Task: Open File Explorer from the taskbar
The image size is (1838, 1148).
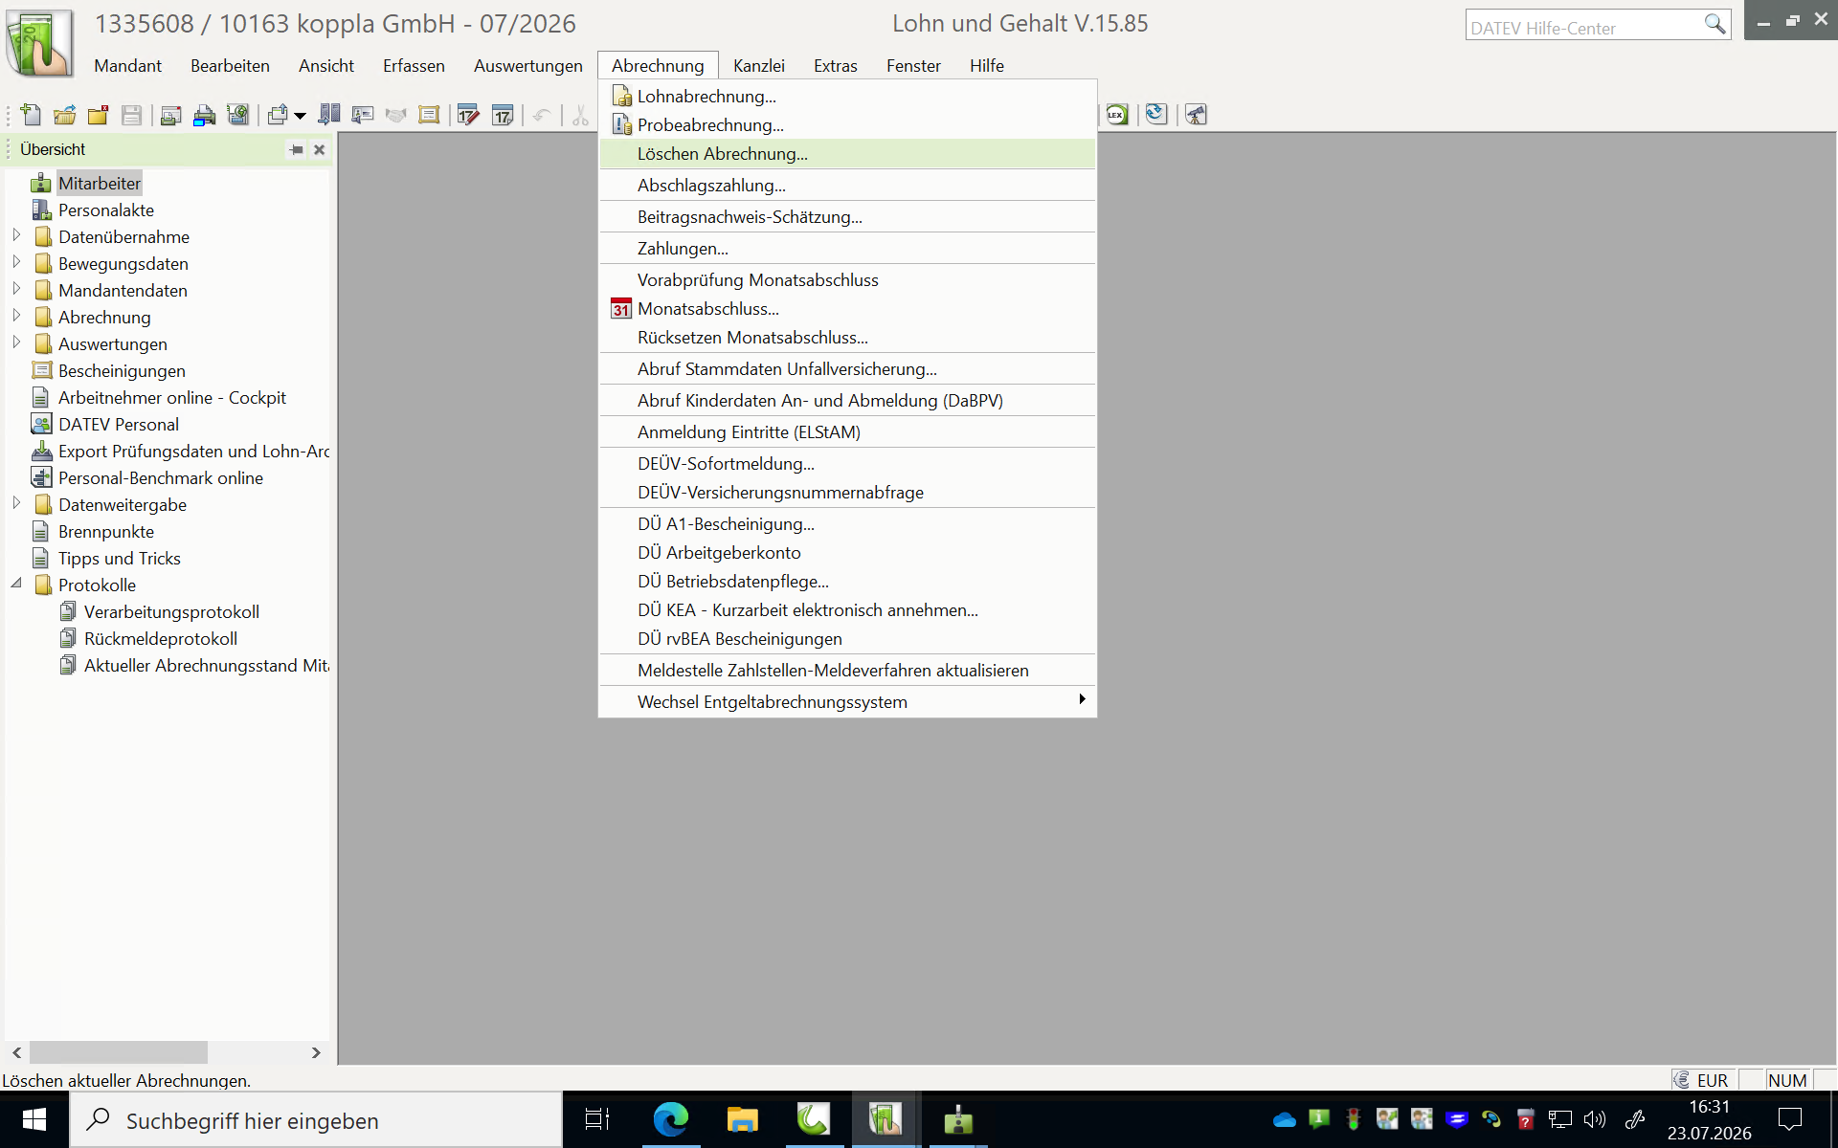Action: click(x=742, y=1119)
